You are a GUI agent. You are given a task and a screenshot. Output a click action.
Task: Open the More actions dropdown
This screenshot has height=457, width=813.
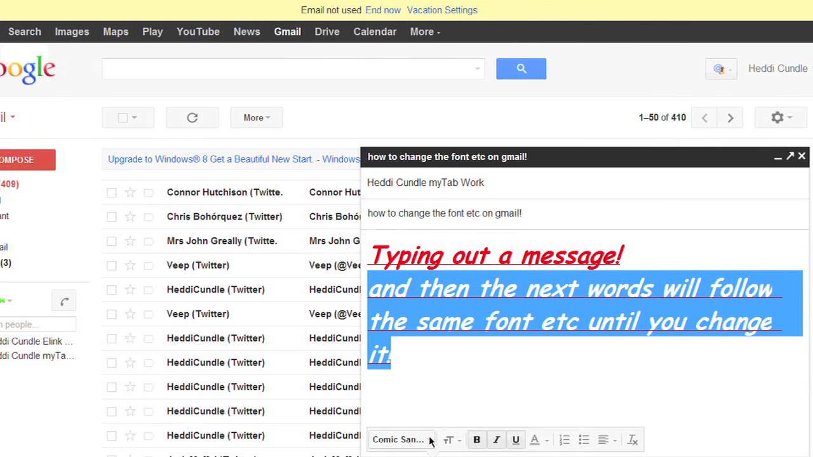pos(257,117)
